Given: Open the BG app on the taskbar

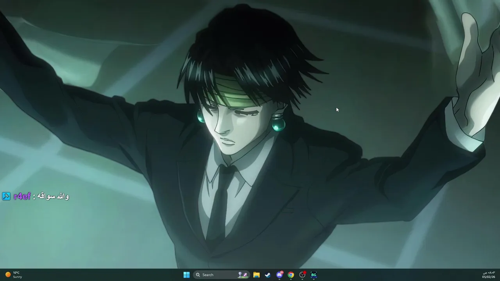Looking at the screenshot, I should coord(314,275).
